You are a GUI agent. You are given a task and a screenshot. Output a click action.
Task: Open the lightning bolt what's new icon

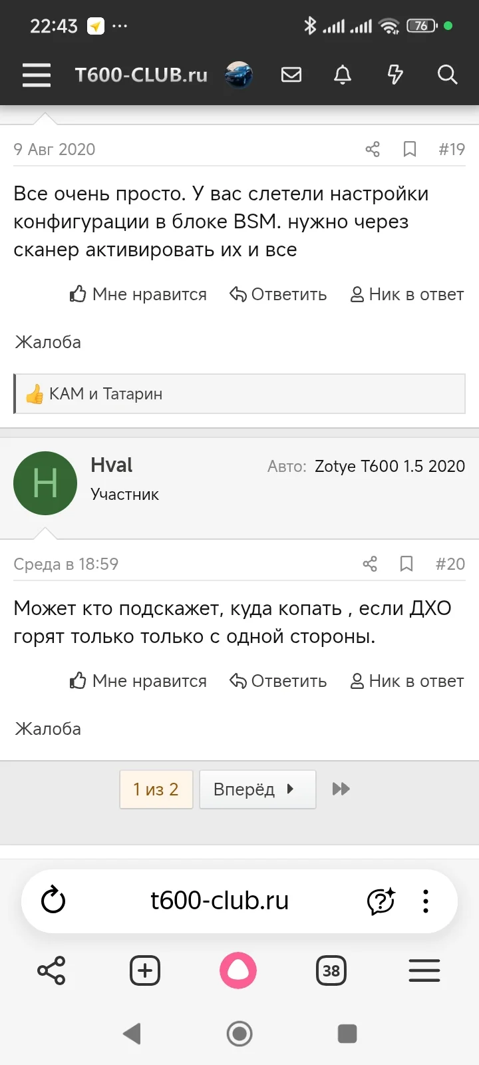click(x=395, y=75)
